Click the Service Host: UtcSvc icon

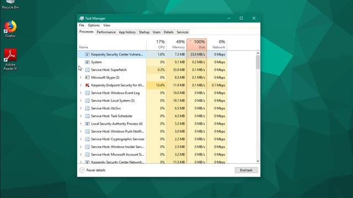point(87,108)
